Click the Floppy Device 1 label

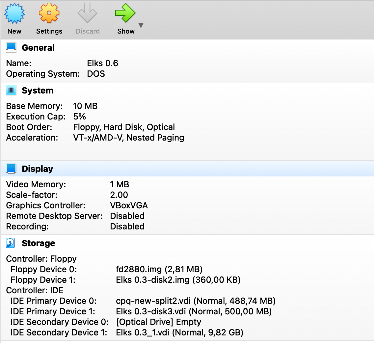click(43, 280)
